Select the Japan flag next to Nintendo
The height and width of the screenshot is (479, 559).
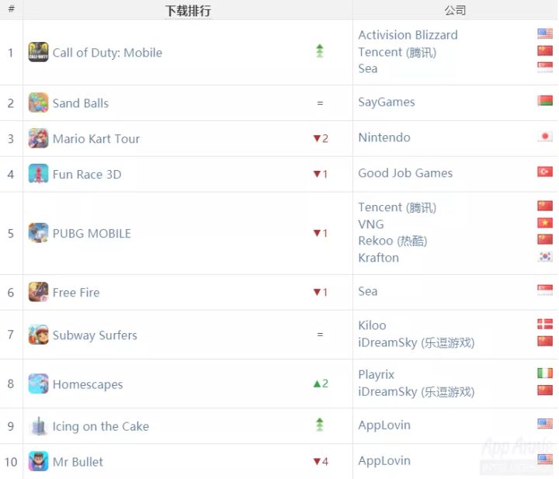[545, 137]
